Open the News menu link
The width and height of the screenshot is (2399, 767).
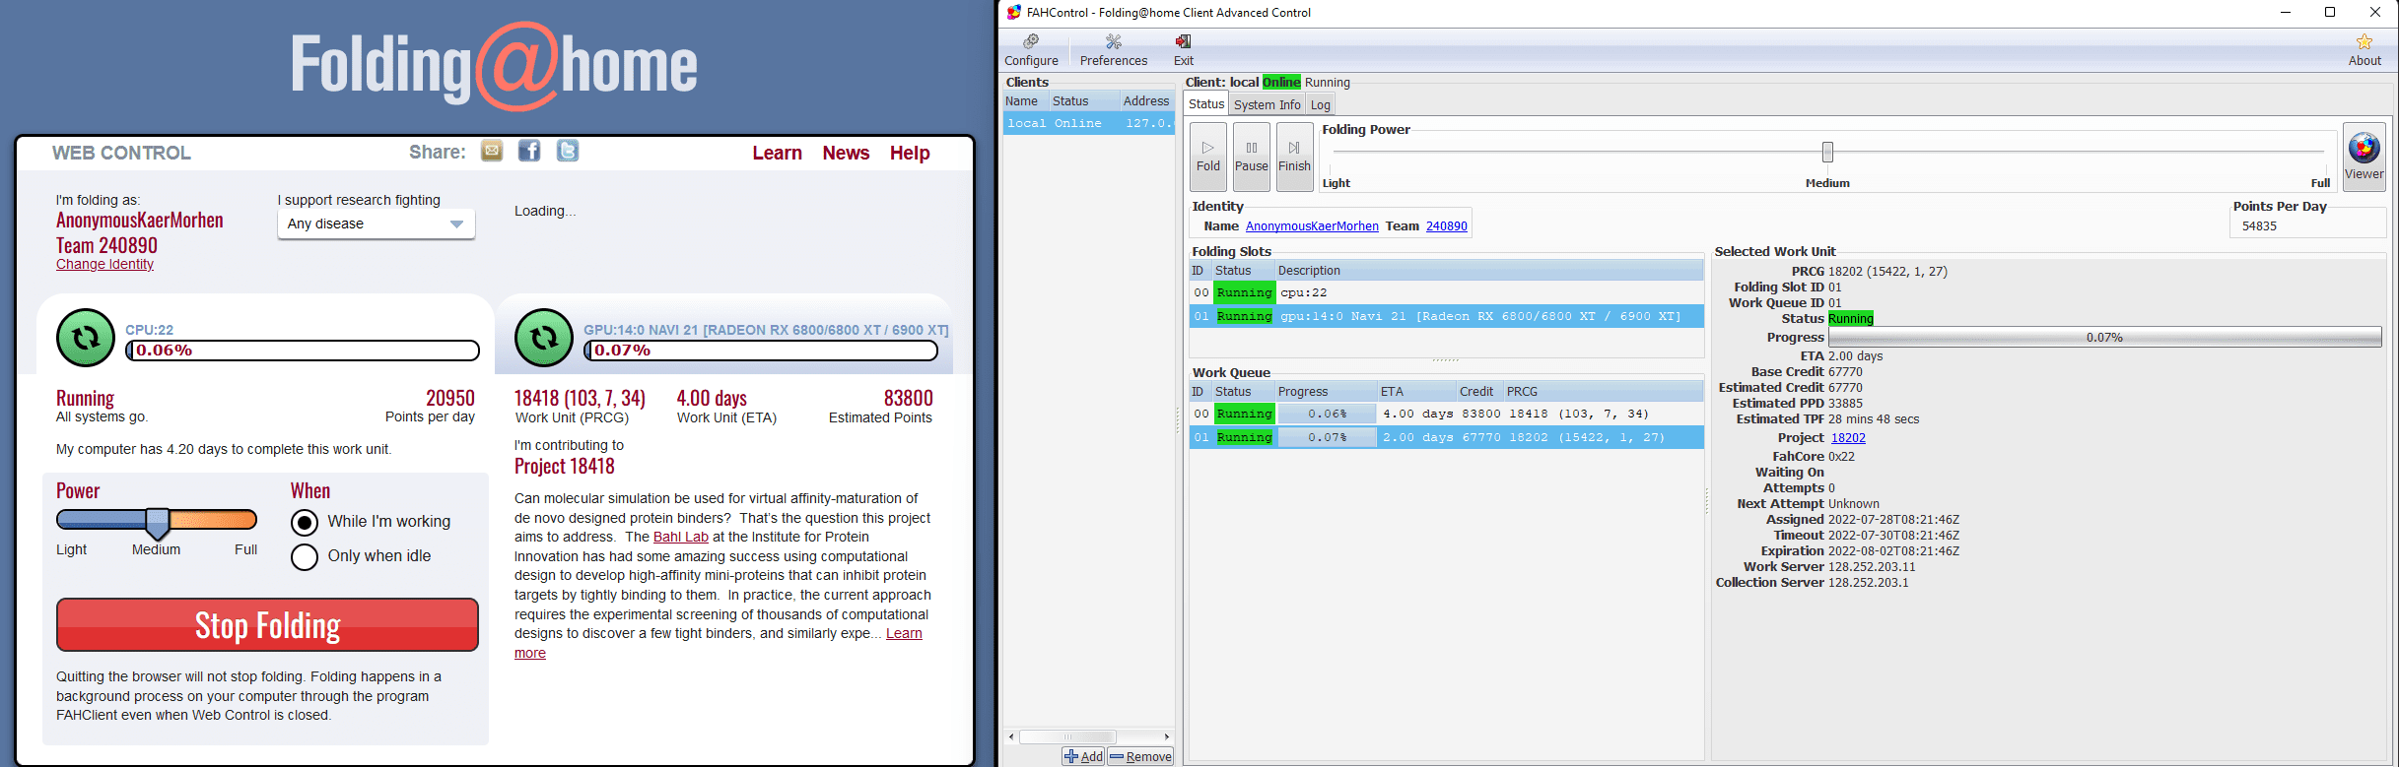click(846, 153)
